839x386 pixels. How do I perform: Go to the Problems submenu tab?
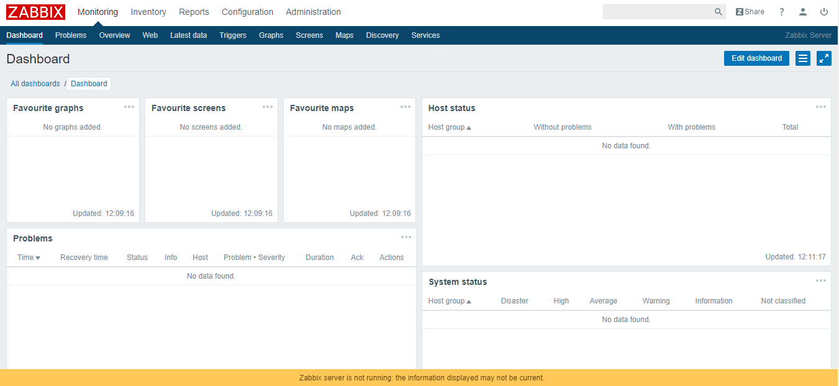pyautogui.click(x=71, y=35)
